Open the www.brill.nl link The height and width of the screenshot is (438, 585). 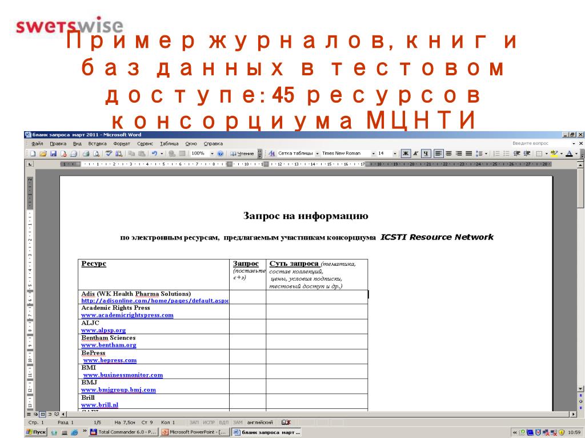[99, 405]
